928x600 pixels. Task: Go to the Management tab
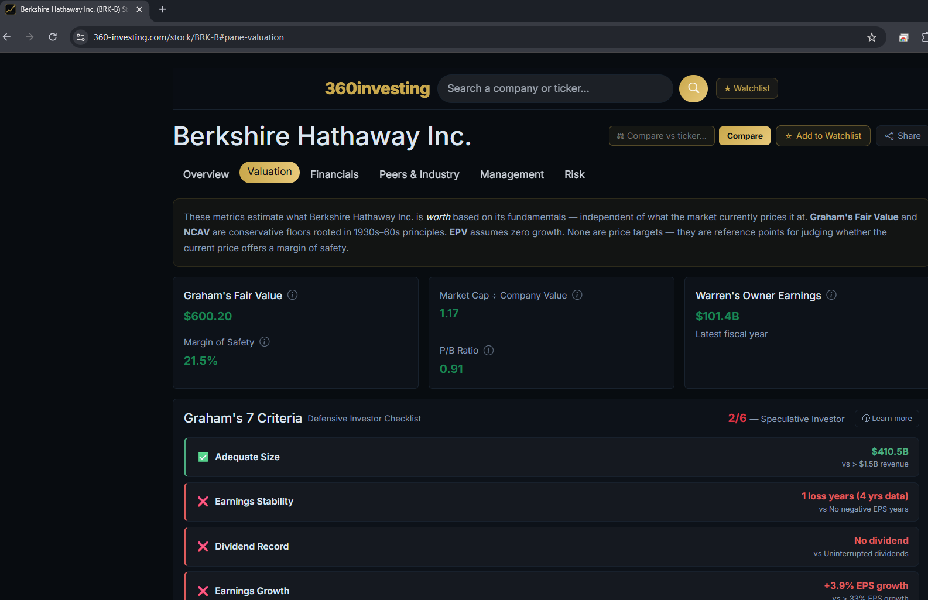click(512, 174)
